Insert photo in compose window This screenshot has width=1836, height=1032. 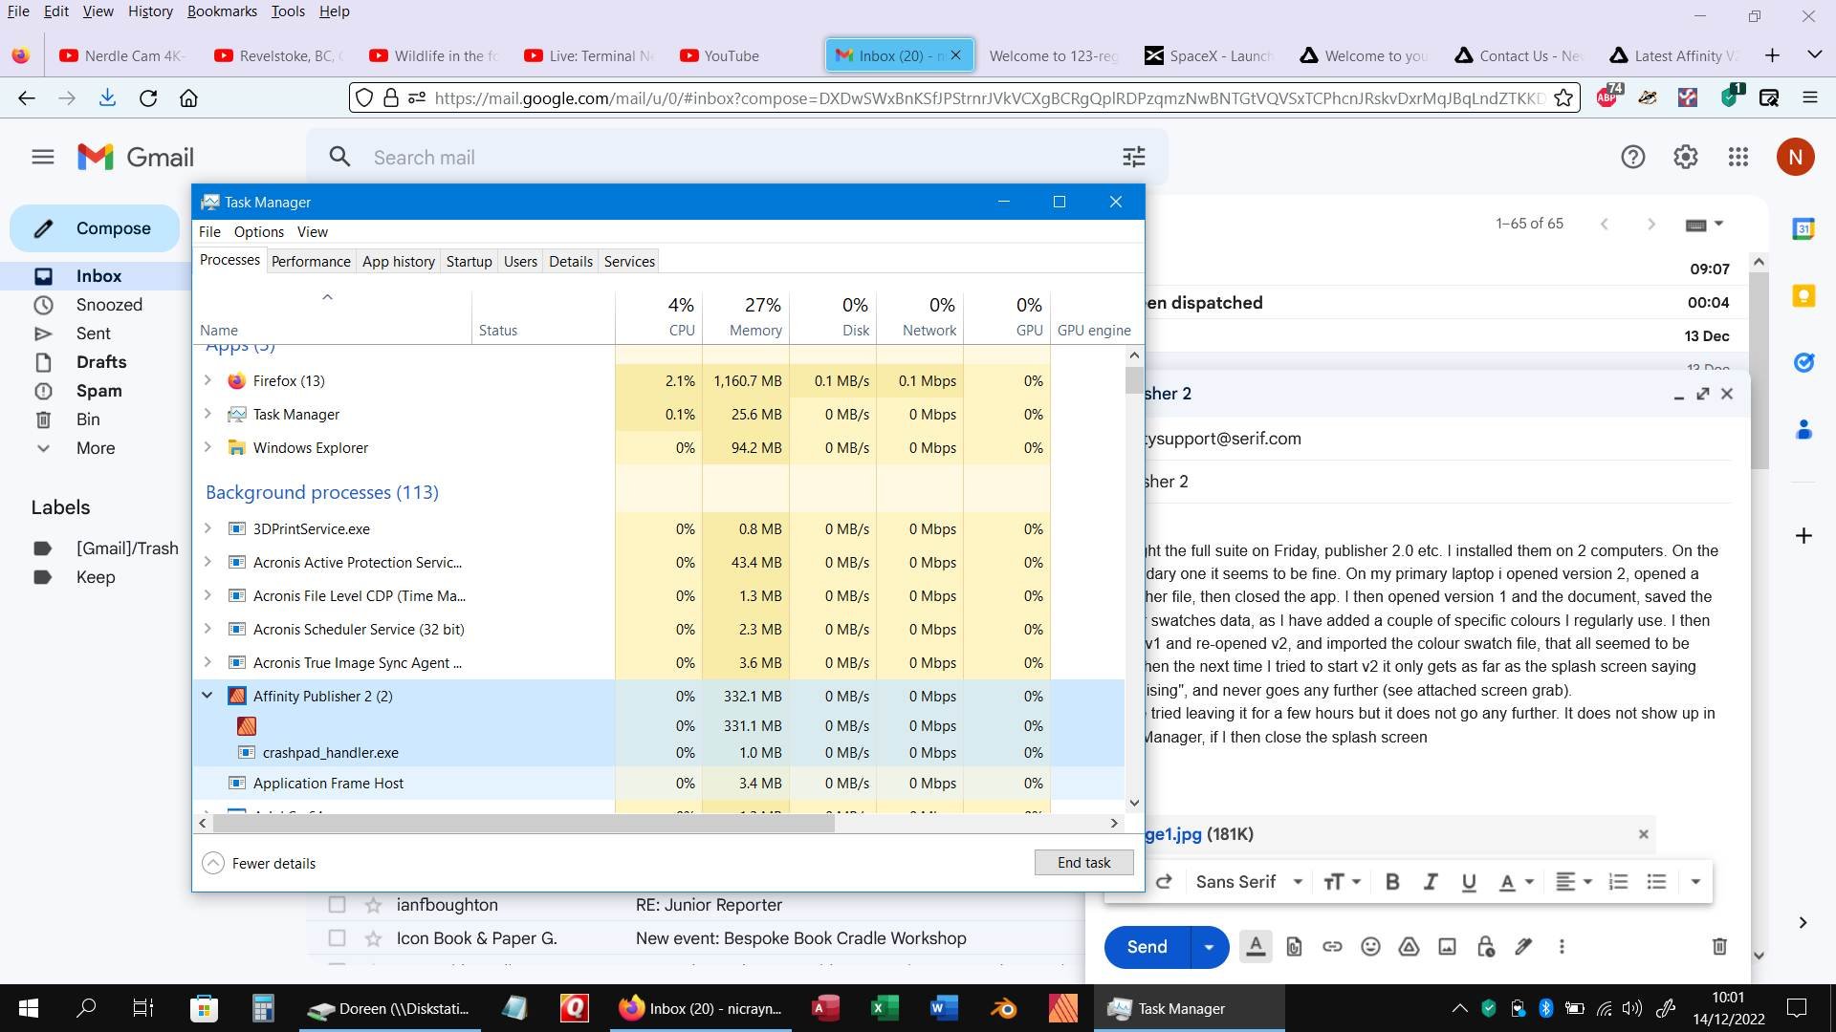[1447, 946]
